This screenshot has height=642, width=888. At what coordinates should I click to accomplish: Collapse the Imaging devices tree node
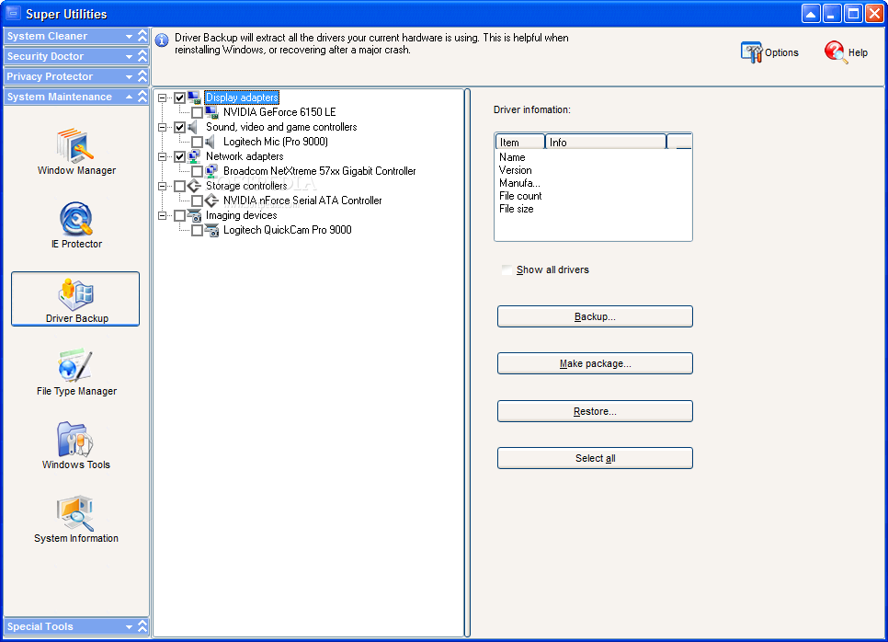163,215
